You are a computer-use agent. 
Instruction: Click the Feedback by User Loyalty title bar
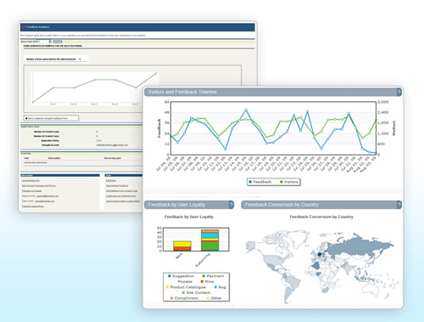(x=189, y=205)
